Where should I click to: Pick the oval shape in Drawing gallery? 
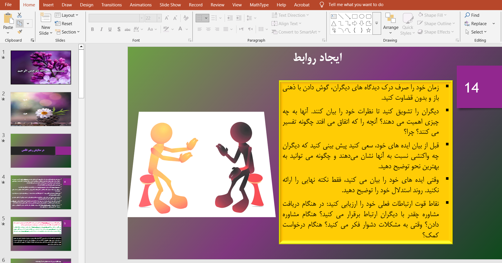361,16
